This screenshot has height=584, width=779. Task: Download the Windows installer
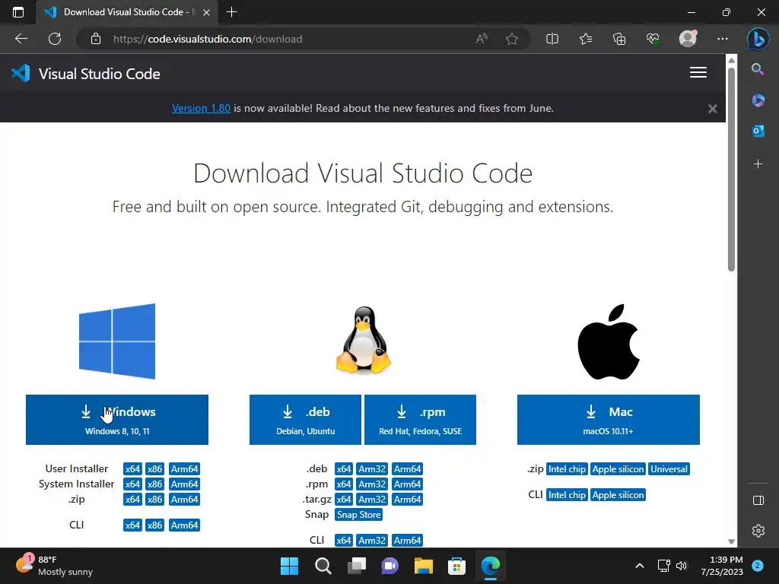tap(116, 420)
